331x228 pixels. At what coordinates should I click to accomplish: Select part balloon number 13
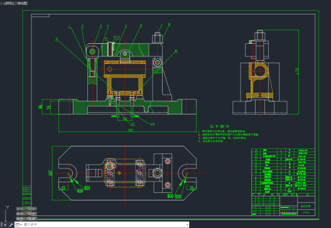coord(153,124)
